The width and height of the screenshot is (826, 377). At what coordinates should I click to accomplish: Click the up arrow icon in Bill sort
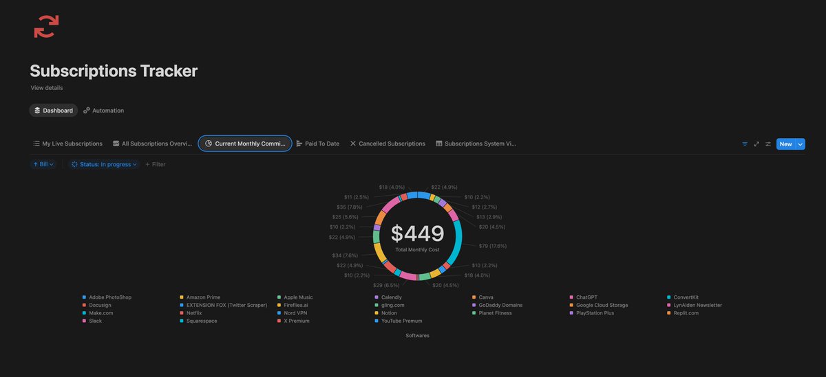point(35,164)
